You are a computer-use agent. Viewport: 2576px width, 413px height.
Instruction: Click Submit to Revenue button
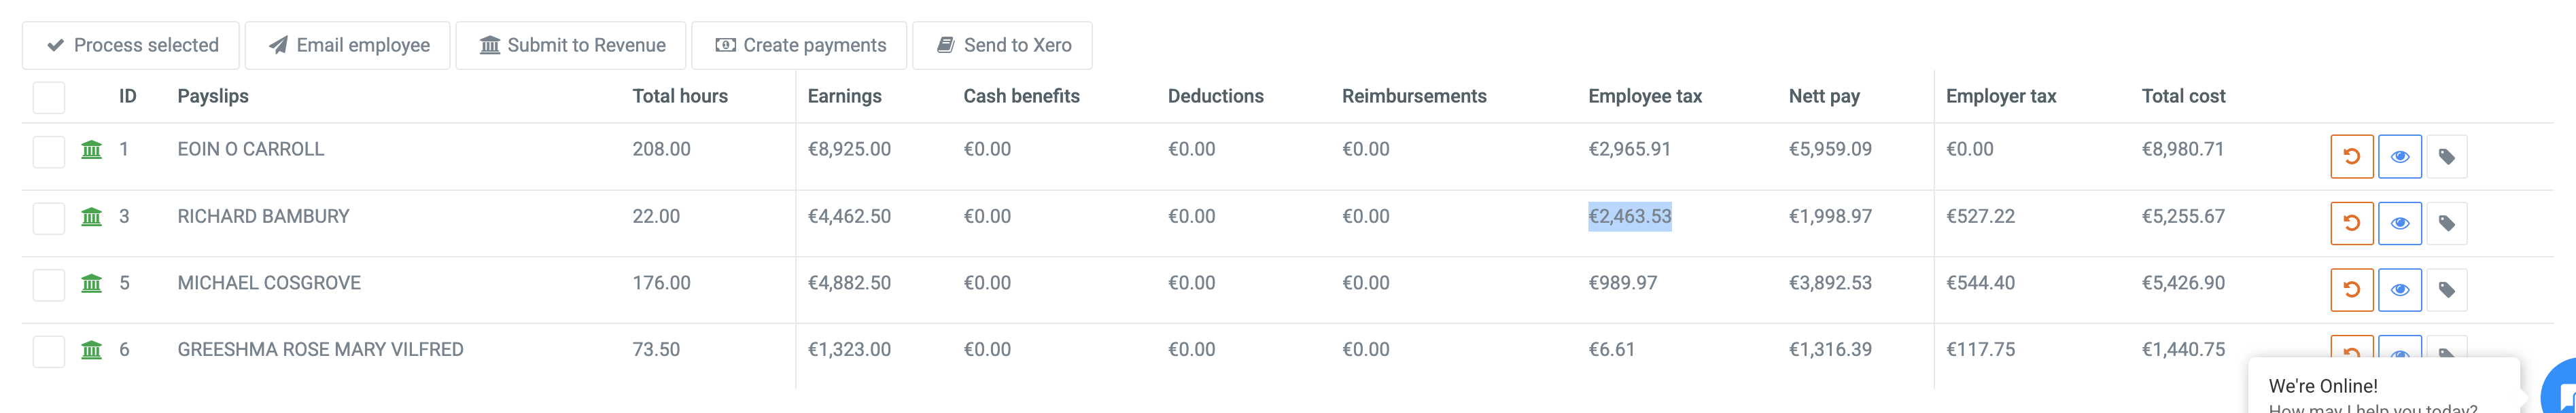(x=571, y=45)
